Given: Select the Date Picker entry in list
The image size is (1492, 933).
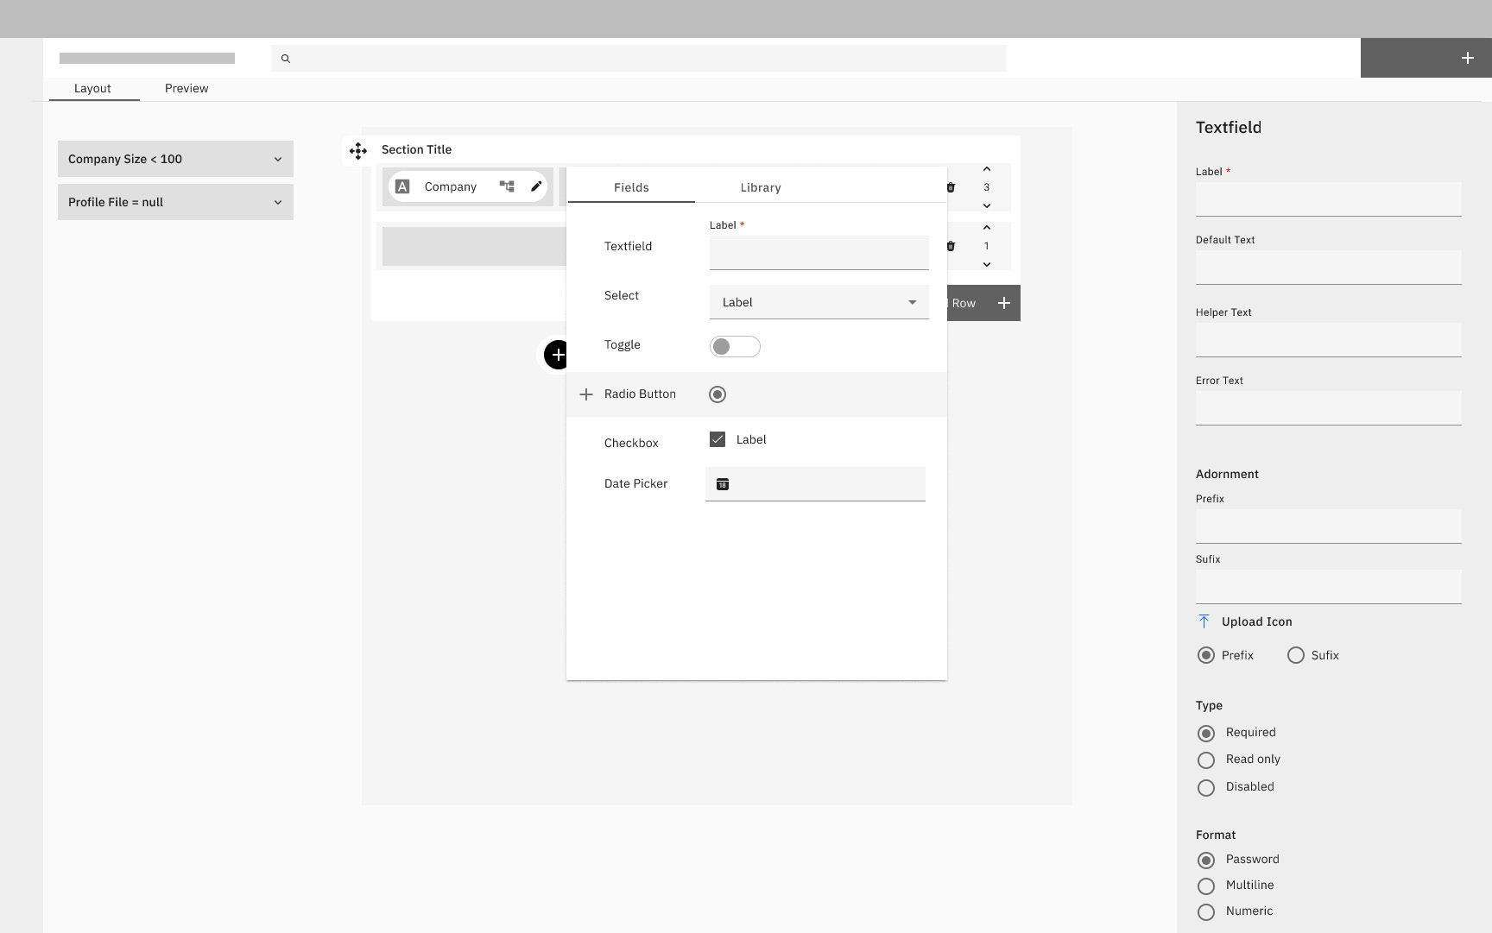Looking at the screenshot, I should pos(635,483).
